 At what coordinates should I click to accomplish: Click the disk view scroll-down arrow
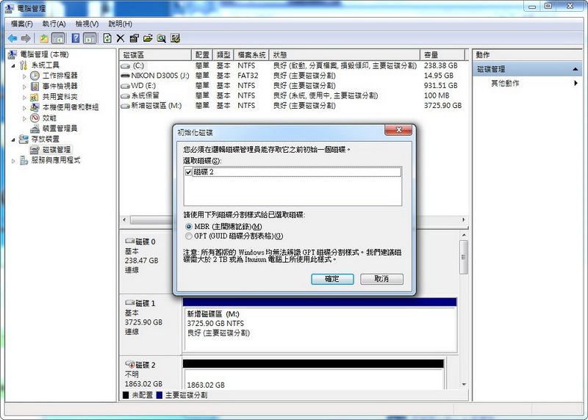coord(465,385)
